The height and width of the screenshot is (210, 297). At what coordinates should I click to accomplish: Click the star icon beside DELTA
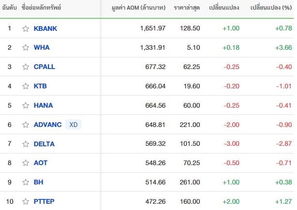(x=26, y=144)
